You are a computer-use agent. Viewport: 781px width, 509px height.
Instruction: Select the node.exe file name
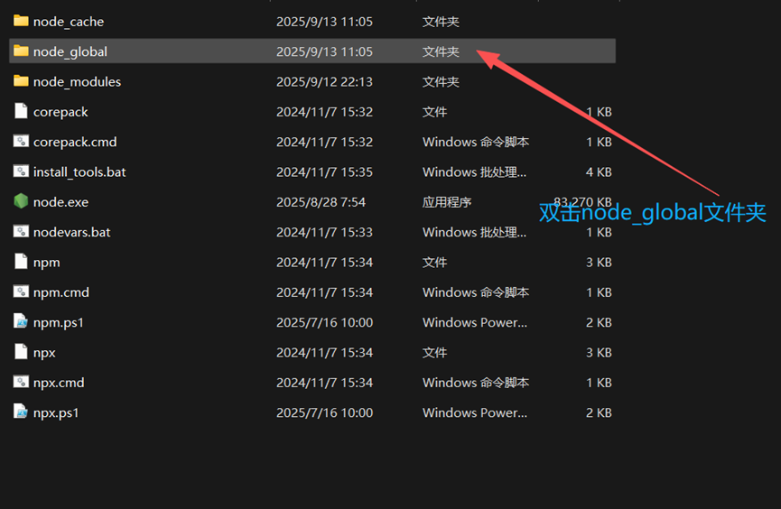click(x=60, y=202)
